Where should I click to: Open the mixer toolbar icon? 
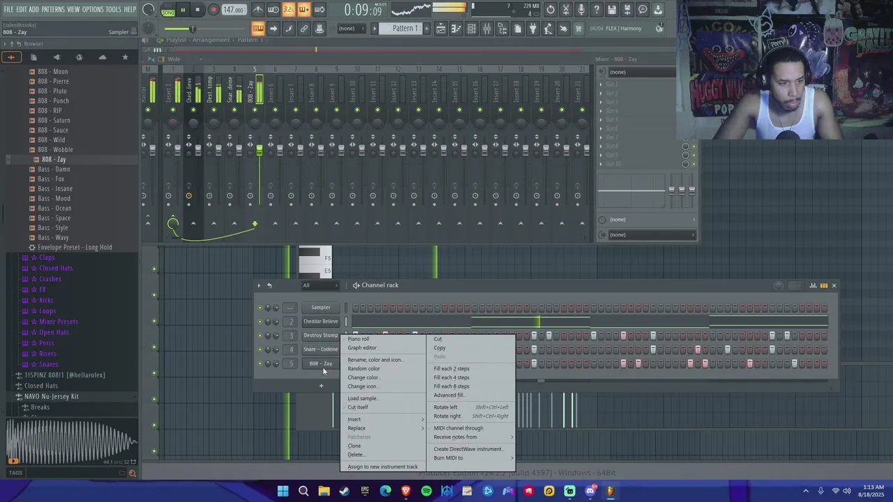coord(487,29)
